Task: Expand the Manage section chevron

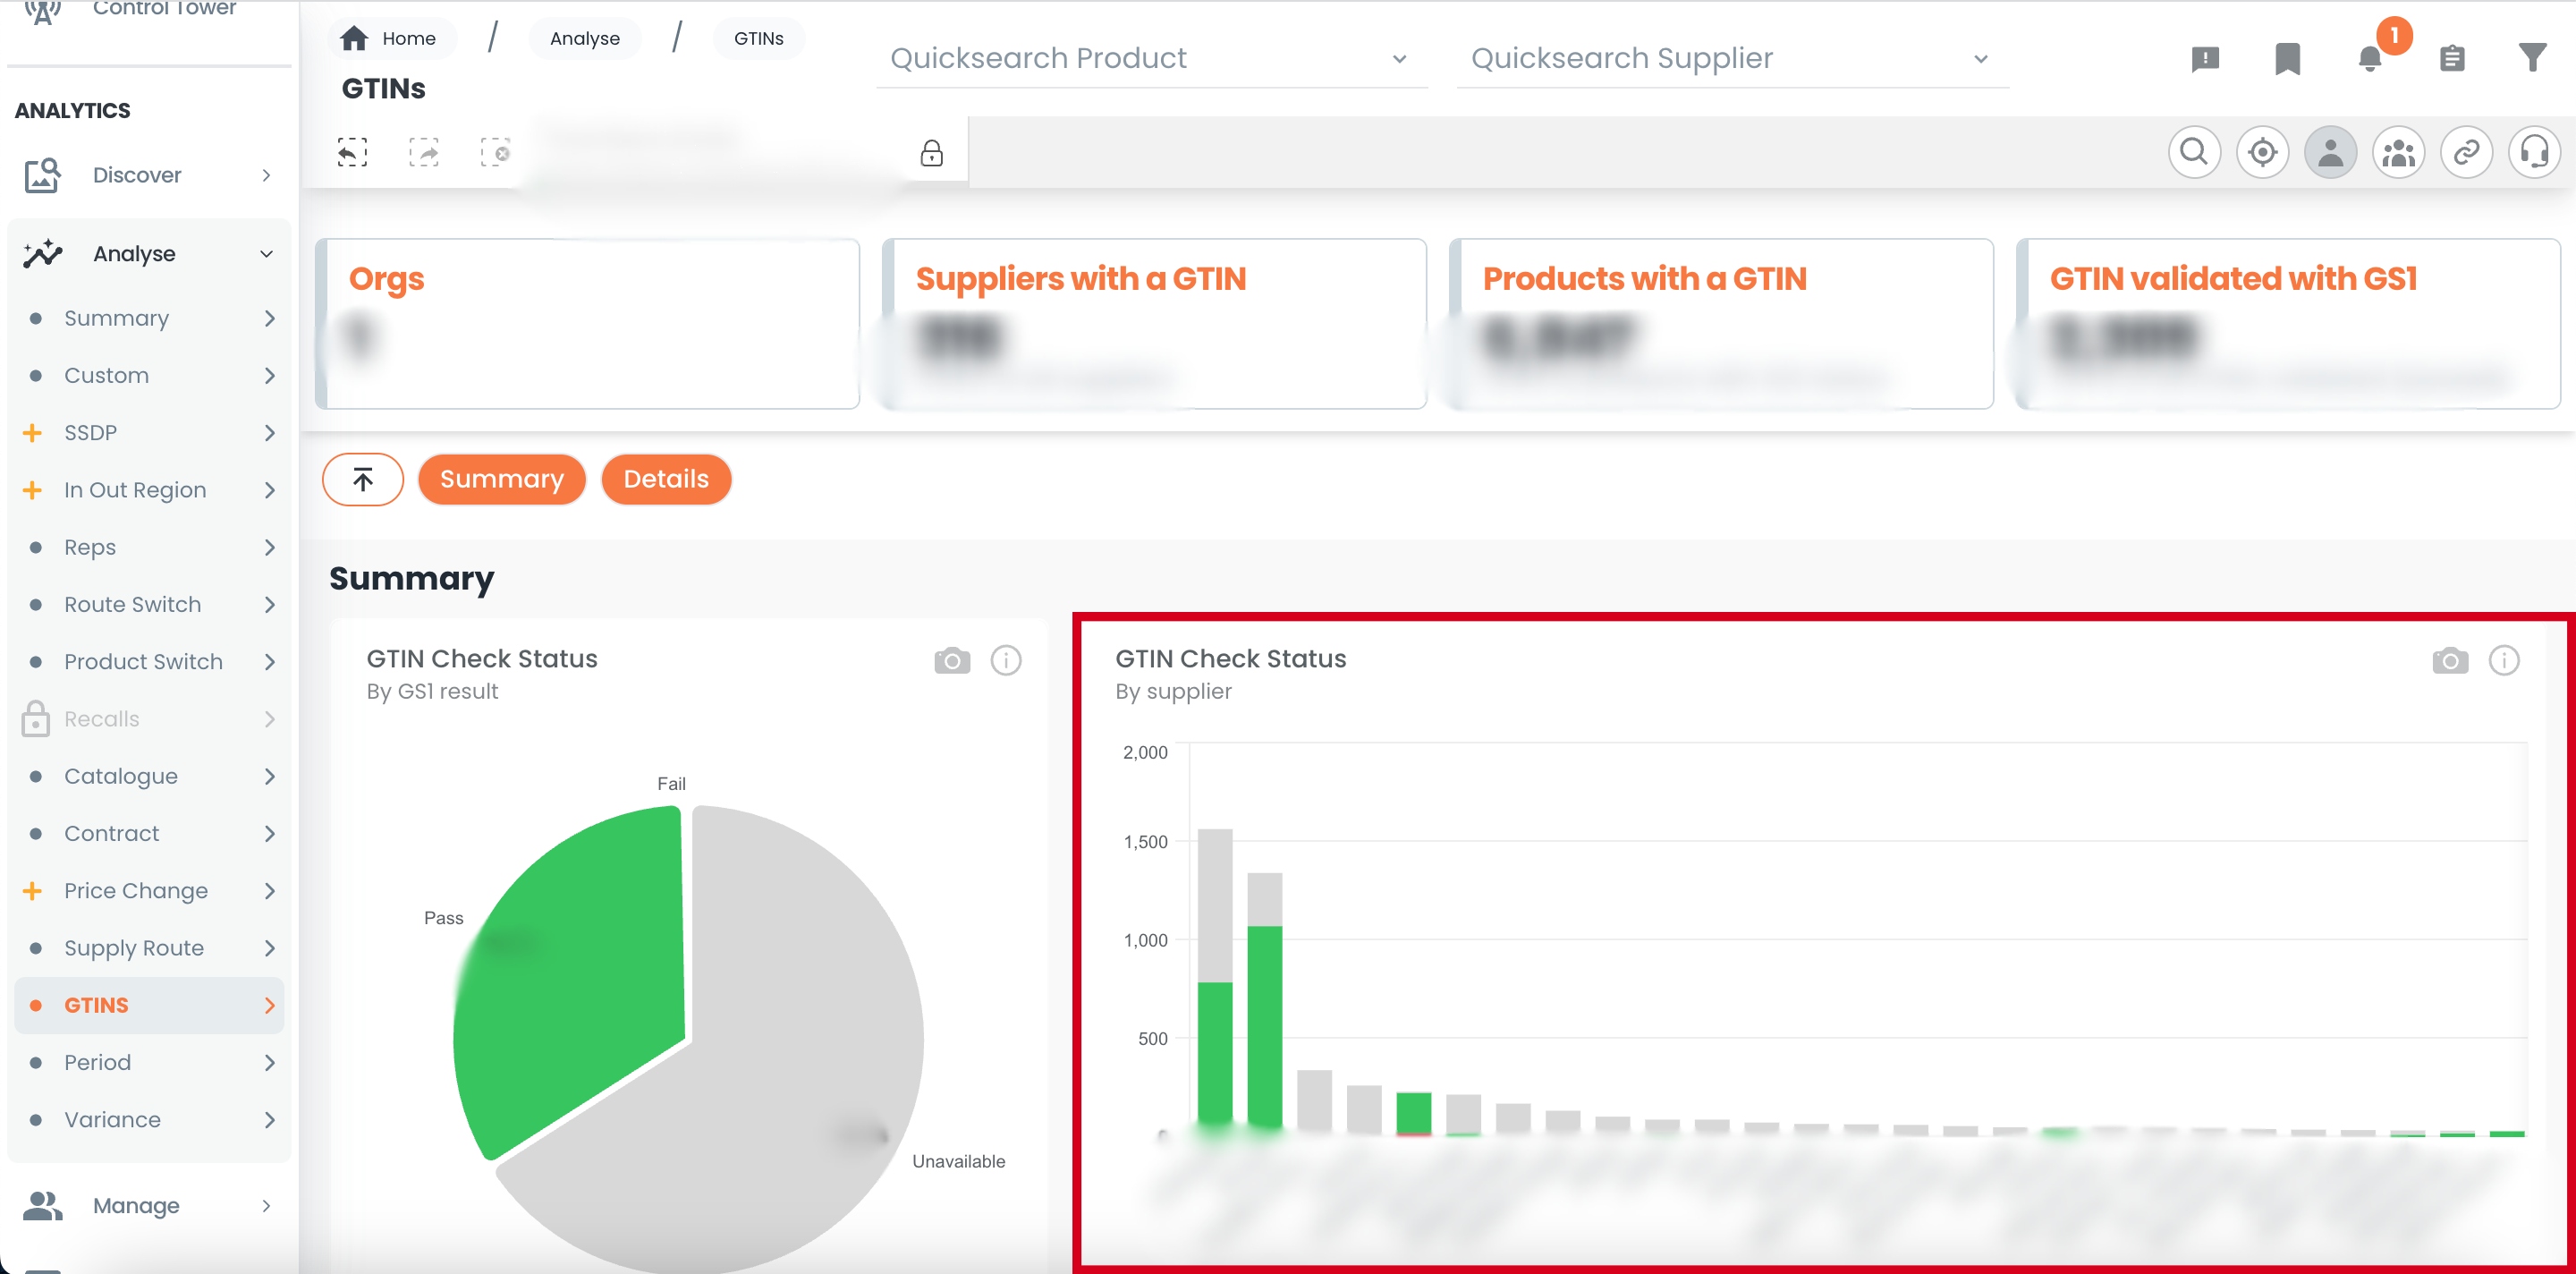Action: [x=266, y=1205]
